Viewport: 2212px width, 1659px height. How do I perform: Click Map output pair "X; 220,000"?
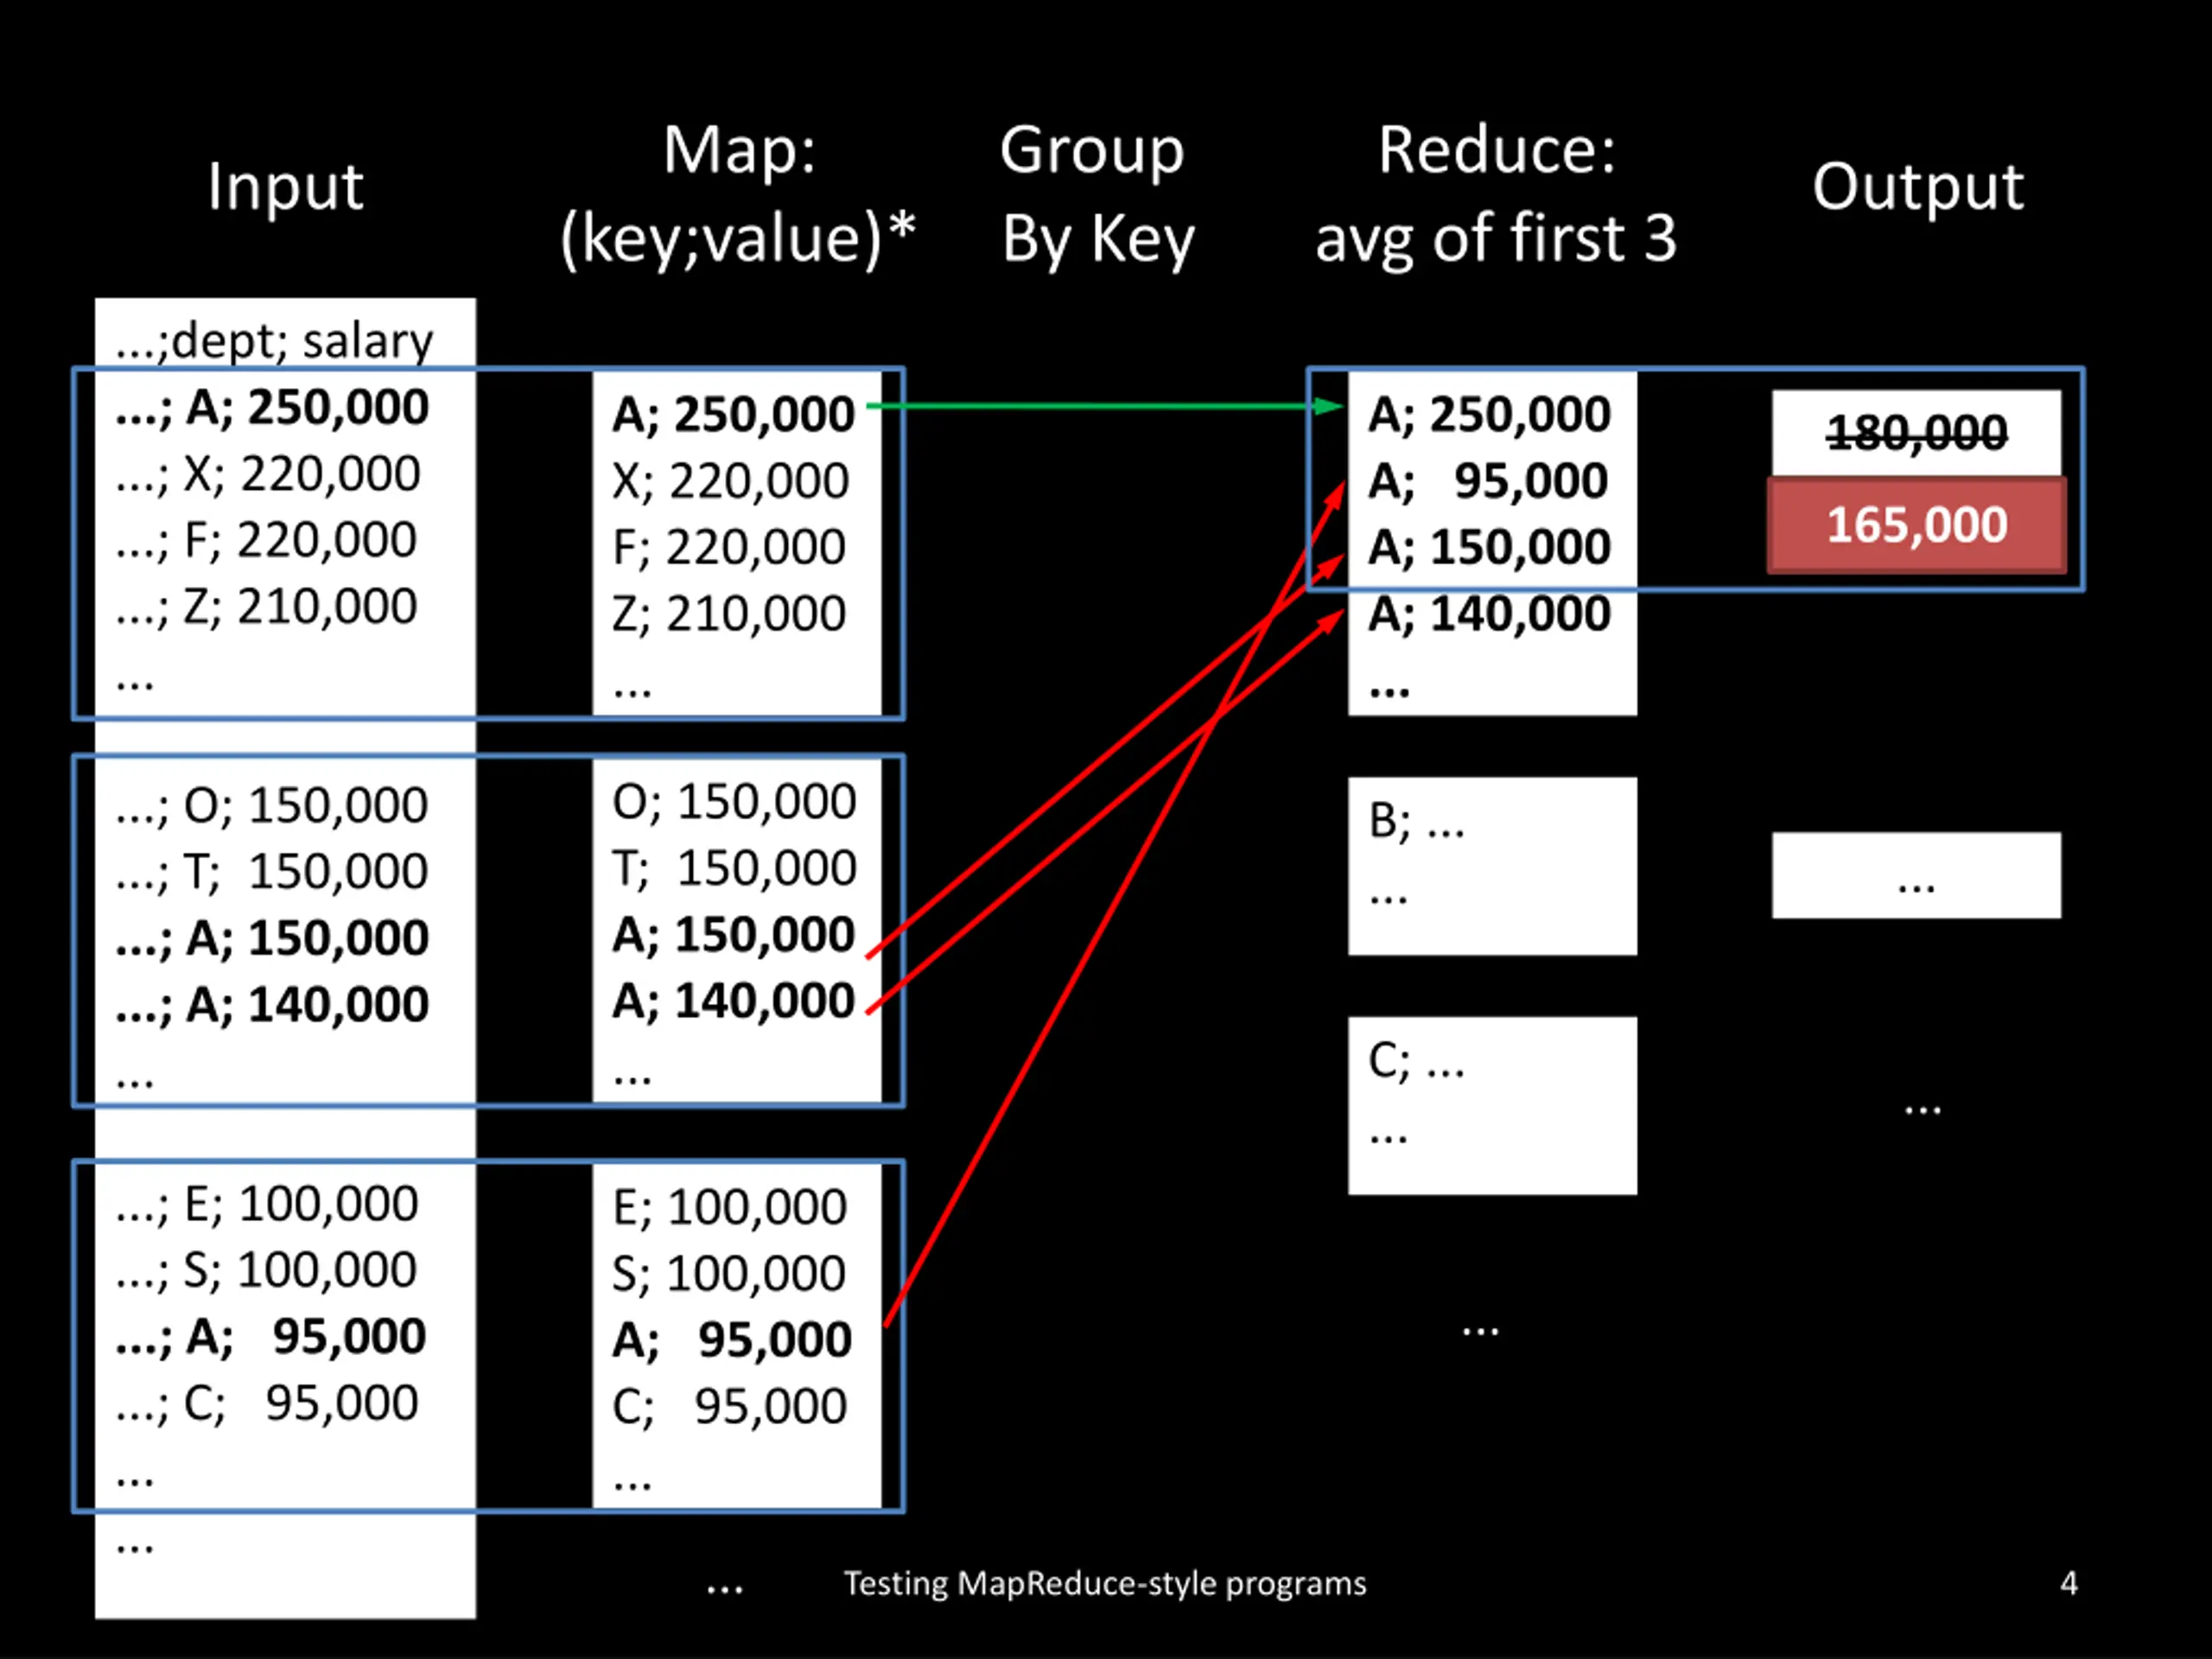[x=731, y=481]
